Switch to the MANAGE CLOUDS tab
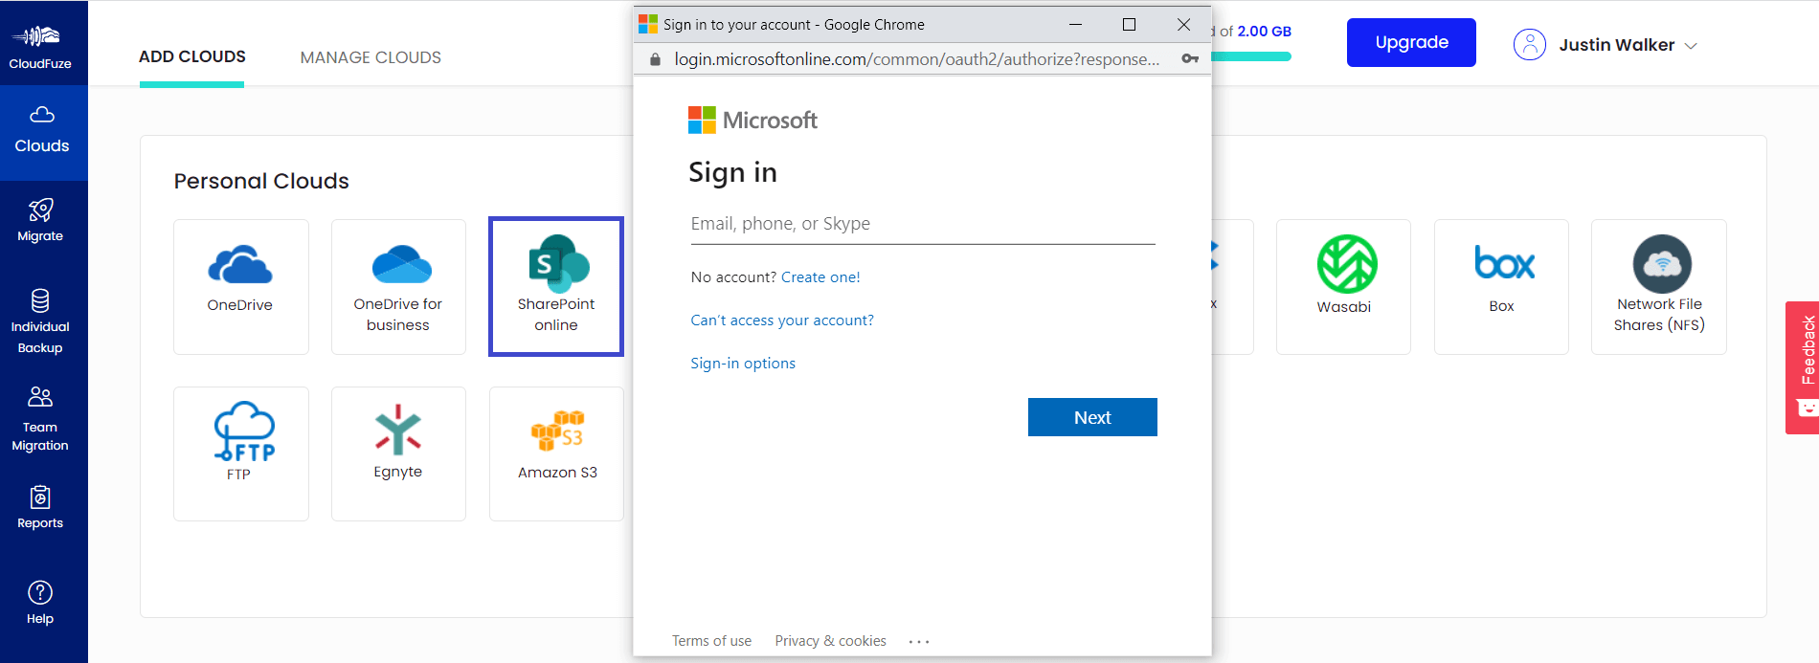This screenshot has width=1819, height=663. click(371, 57)
